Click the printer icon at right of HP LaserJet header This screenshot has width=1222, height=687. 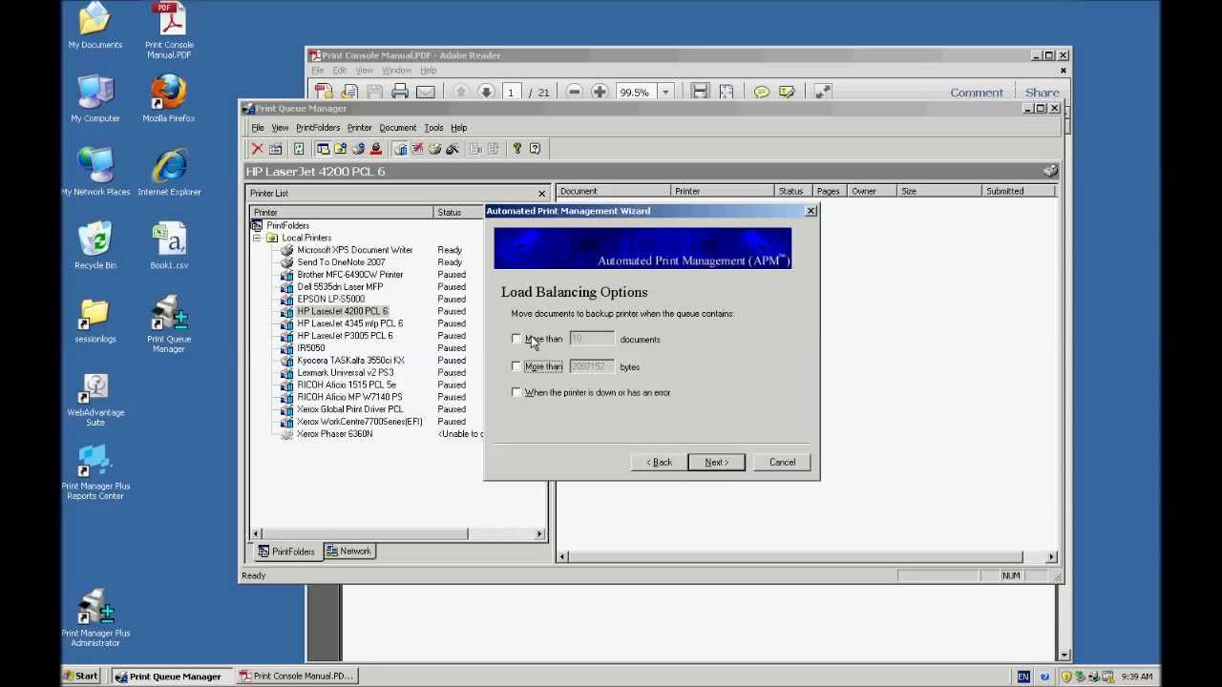(1050, 171)
